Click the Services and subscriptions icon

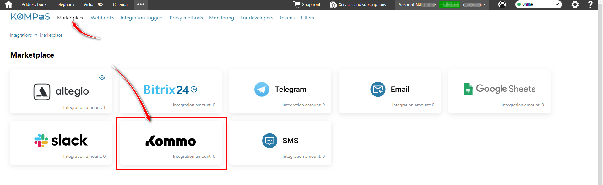click(x=333, y=4)
